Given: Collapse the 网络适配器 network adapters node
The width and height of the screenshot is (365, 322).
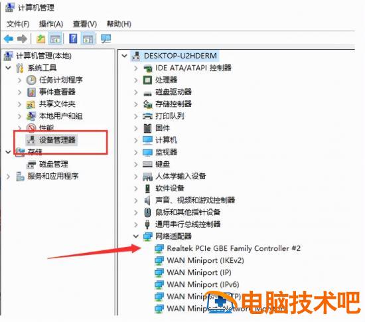Looking at the screenshot, I should pyautogui.click(x=136, y=236).
